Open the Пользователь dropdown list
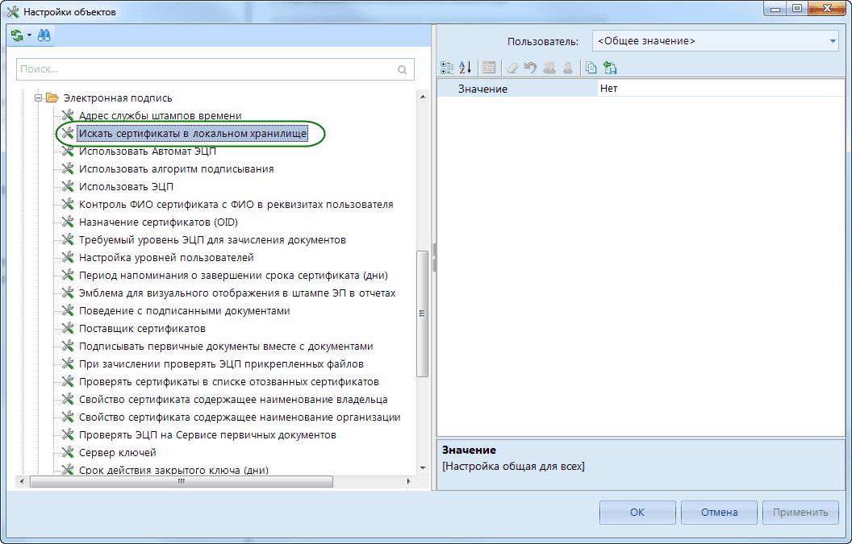 pyautogui.click(x=833, y=40)
